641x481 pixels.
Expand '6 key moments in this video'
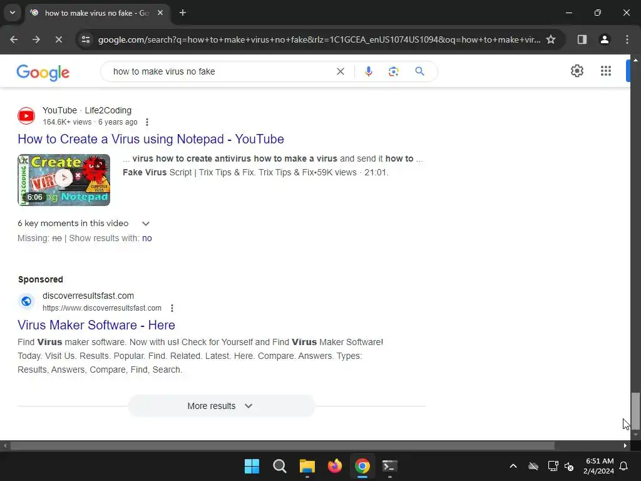point(83,224)
